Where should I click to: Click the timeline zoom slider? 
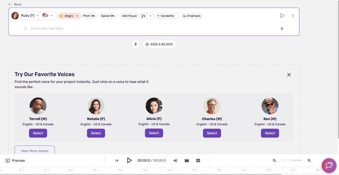[x=292, y=160]
